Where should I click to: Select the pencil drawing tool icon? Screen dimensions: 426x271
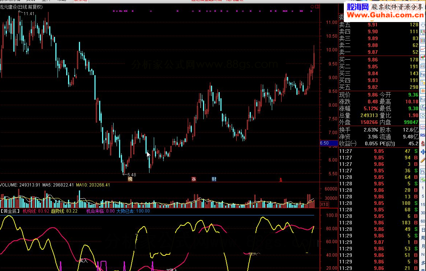pos(423,160)
